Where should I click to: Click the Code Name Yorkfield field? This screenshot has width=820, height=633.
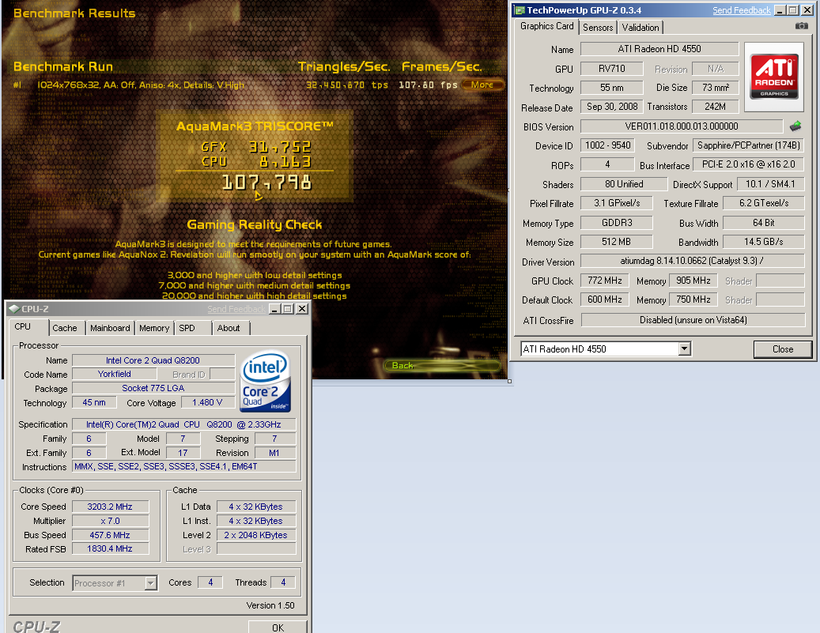tap(115, 375)
